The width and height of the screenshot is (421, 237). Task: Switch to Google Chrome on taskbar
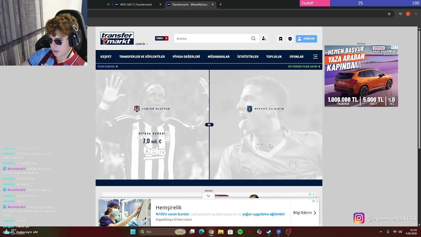tap(211, 232)
